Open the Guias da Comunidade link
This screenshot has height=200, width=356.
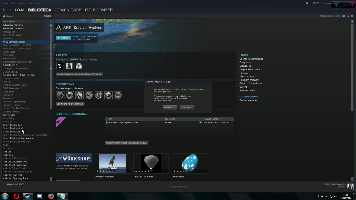[251, 83]
